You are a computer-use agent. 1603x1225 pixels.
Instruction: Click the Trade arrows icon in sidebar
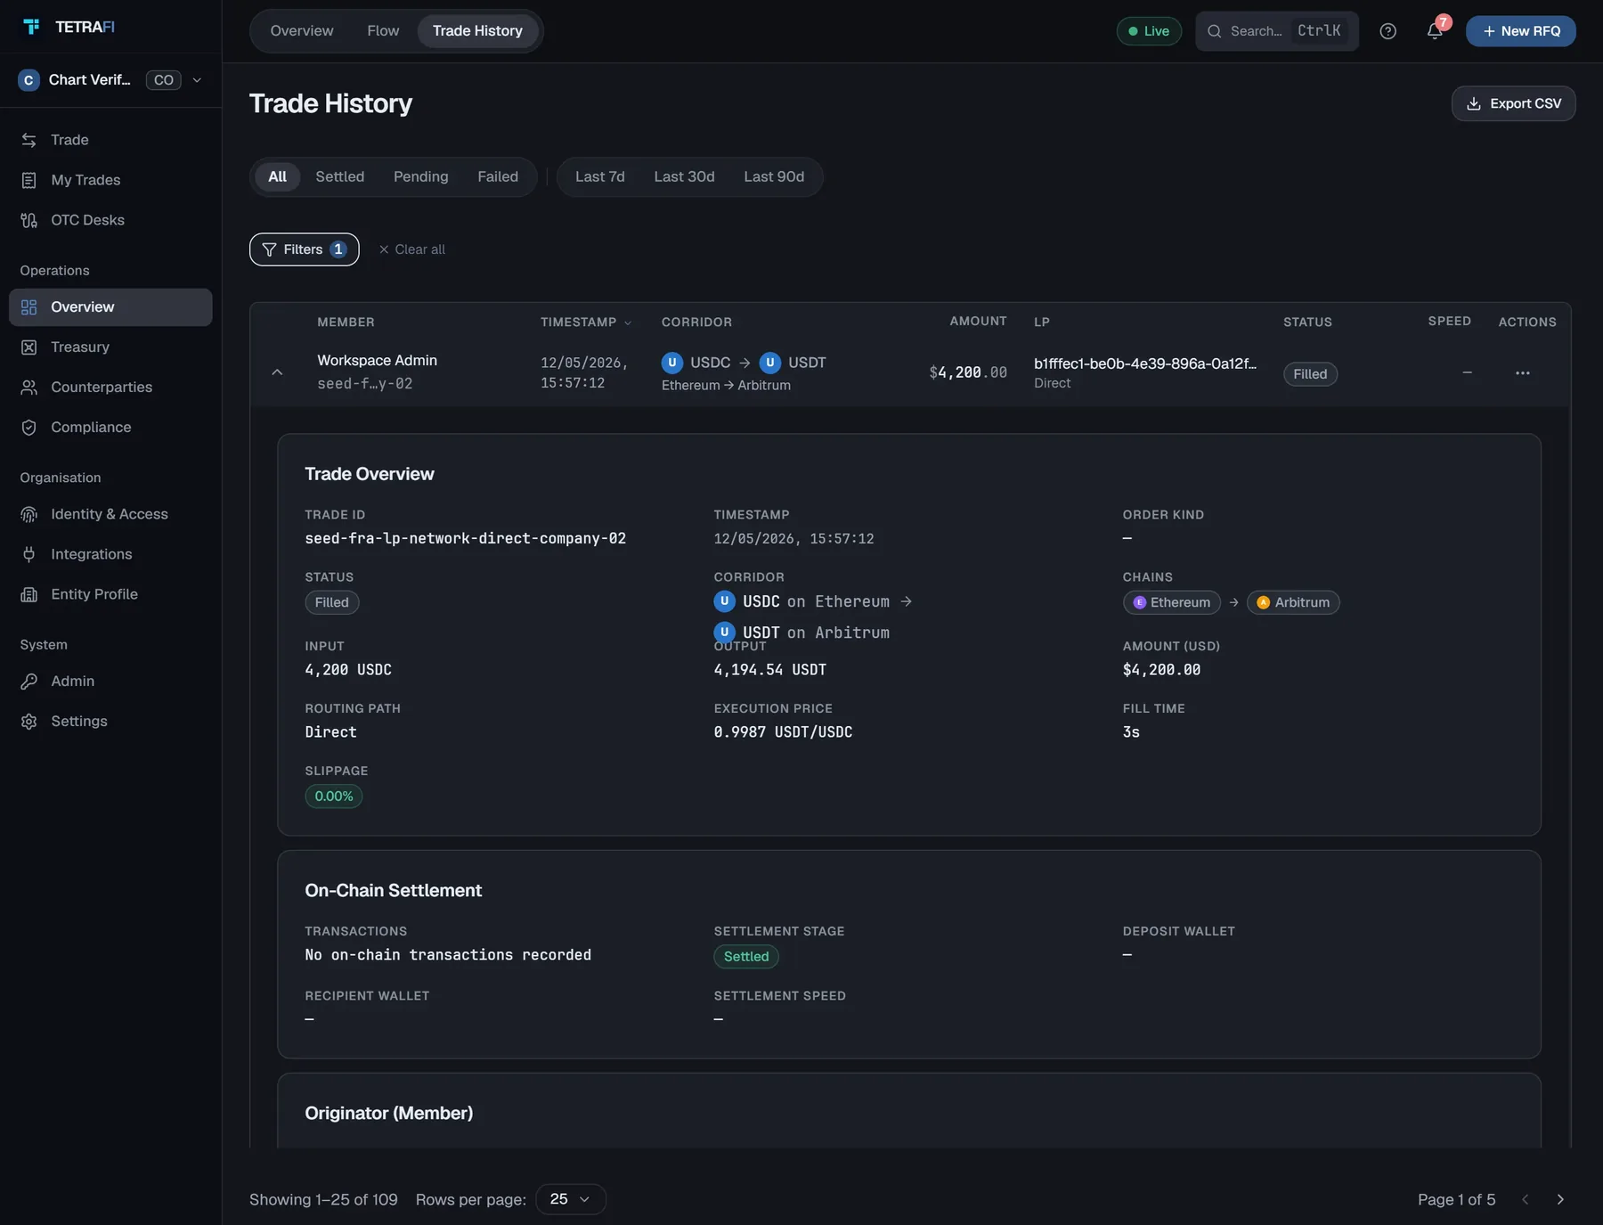click(x=29, y=140)
